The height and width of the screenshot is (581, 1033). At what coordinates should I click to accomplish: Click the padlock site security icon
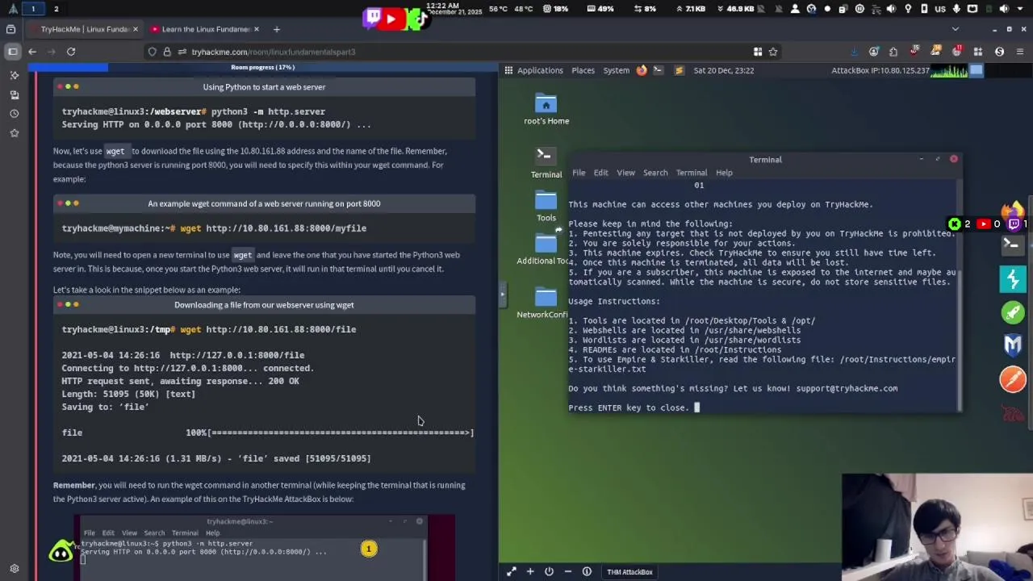pos(167,52)
